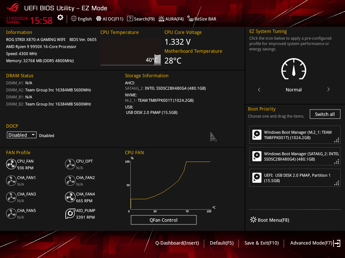This screenshot has width=345, height=258.
Task: Click the Normal tuning profile label
Action: (294, 89)
